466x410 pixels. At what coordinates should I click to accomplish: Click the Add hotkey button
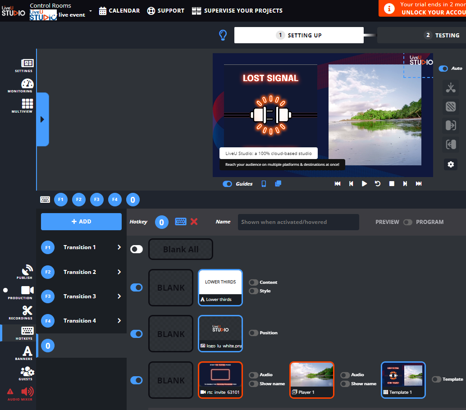pyautogui.click(x=81, y=221)
